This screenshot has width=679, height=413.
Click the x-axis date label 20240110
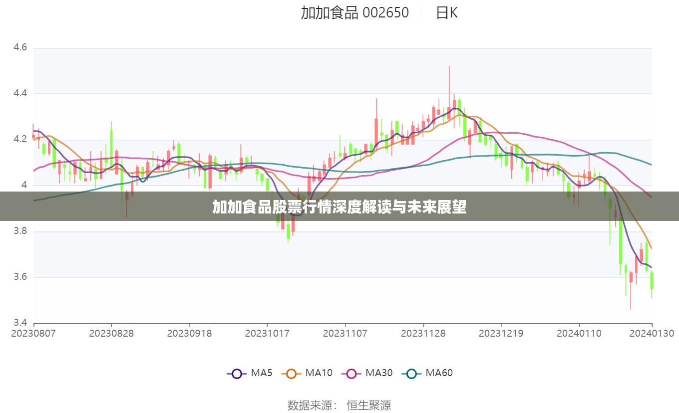(579, 333)
